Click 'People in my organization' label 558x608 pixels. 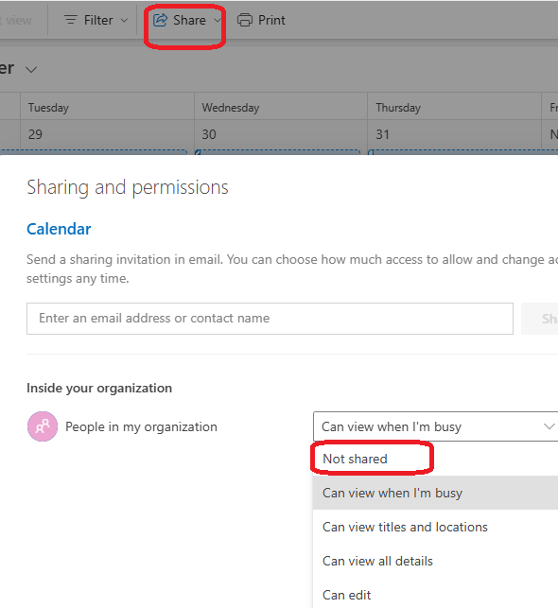tap(141, 426)
